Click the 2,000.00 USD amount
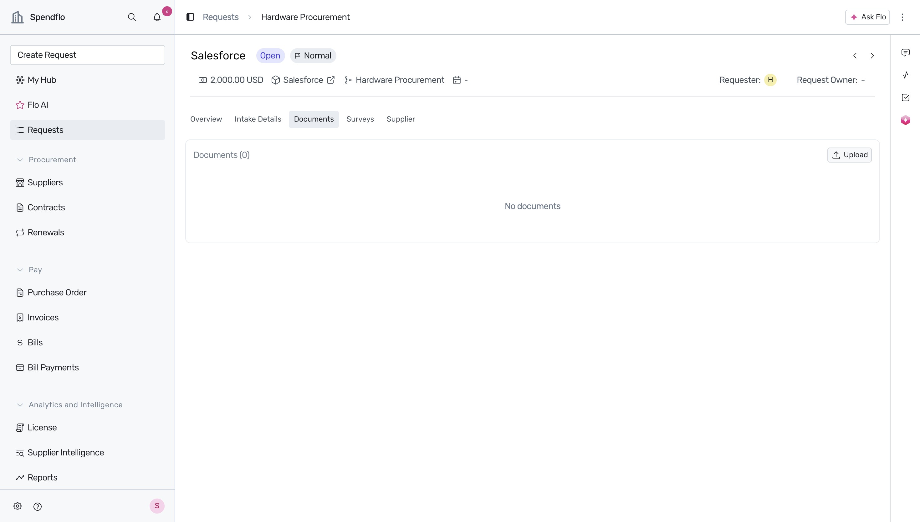The height and width of the screenshot is (522, 920). pos(237,80)
